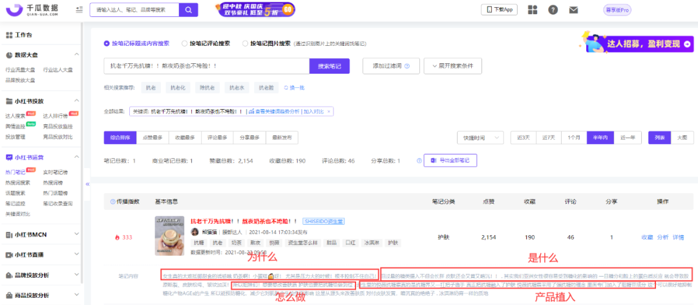Click the author avatar of 熊猫猫
Screen dimensions: 698x305
[x=195, y=232]
